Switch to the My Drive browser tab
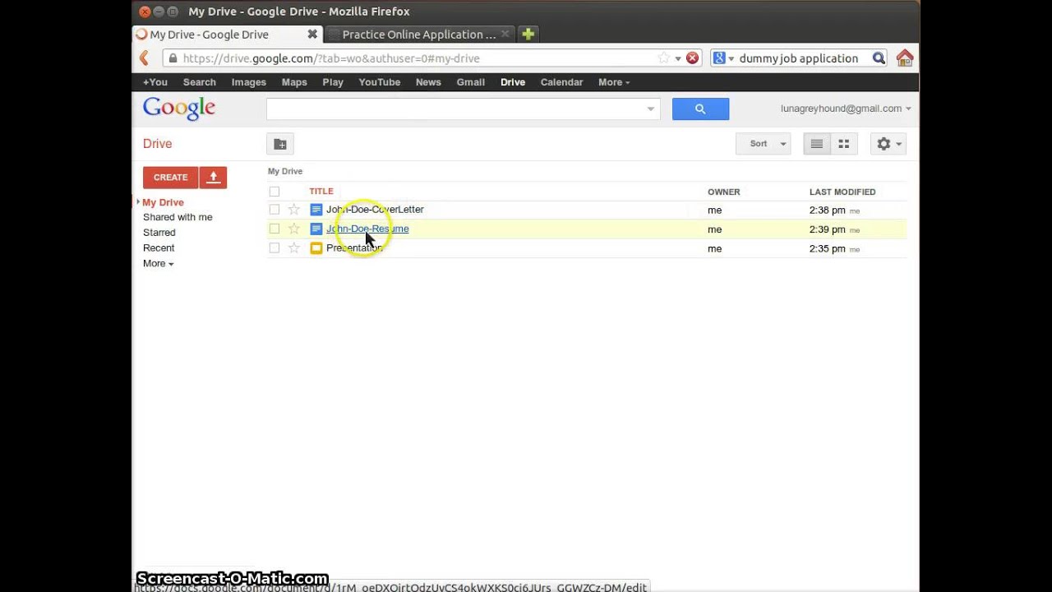 (x=227, y=34)
